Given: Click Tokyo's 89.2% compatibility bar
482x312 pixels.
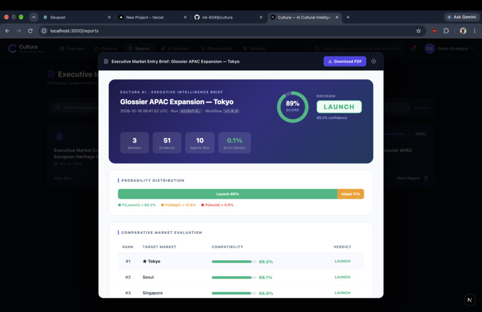Looking at the screenshot, I should (234, 262).
